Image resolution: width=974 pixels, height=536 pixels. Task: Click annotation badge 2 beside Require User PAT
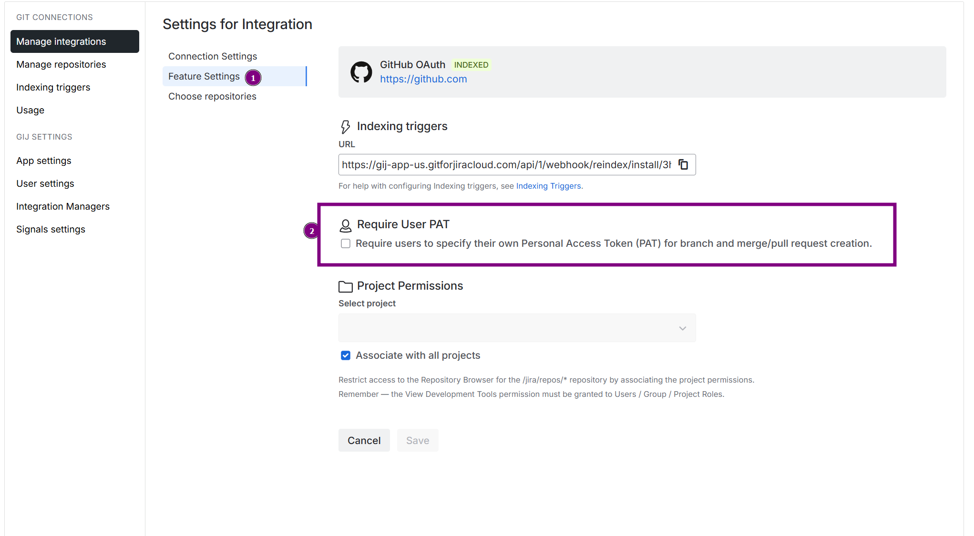(x=311, y=231)
